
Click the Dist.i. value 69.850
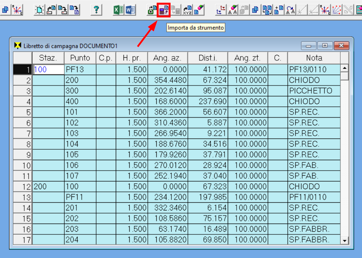(208, 240)
